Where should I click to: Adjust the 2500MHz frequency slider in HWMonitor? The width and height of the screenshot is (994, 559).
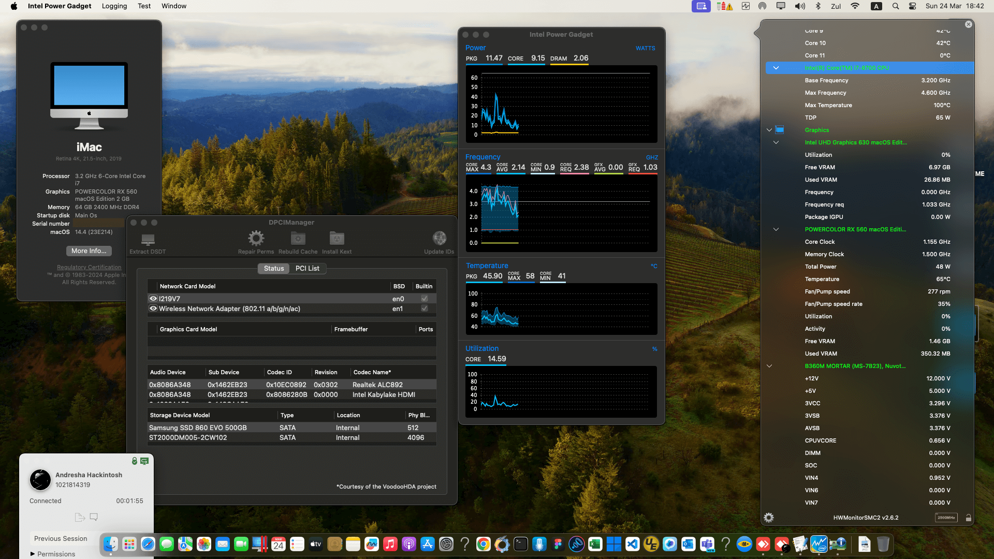(946, 517)
